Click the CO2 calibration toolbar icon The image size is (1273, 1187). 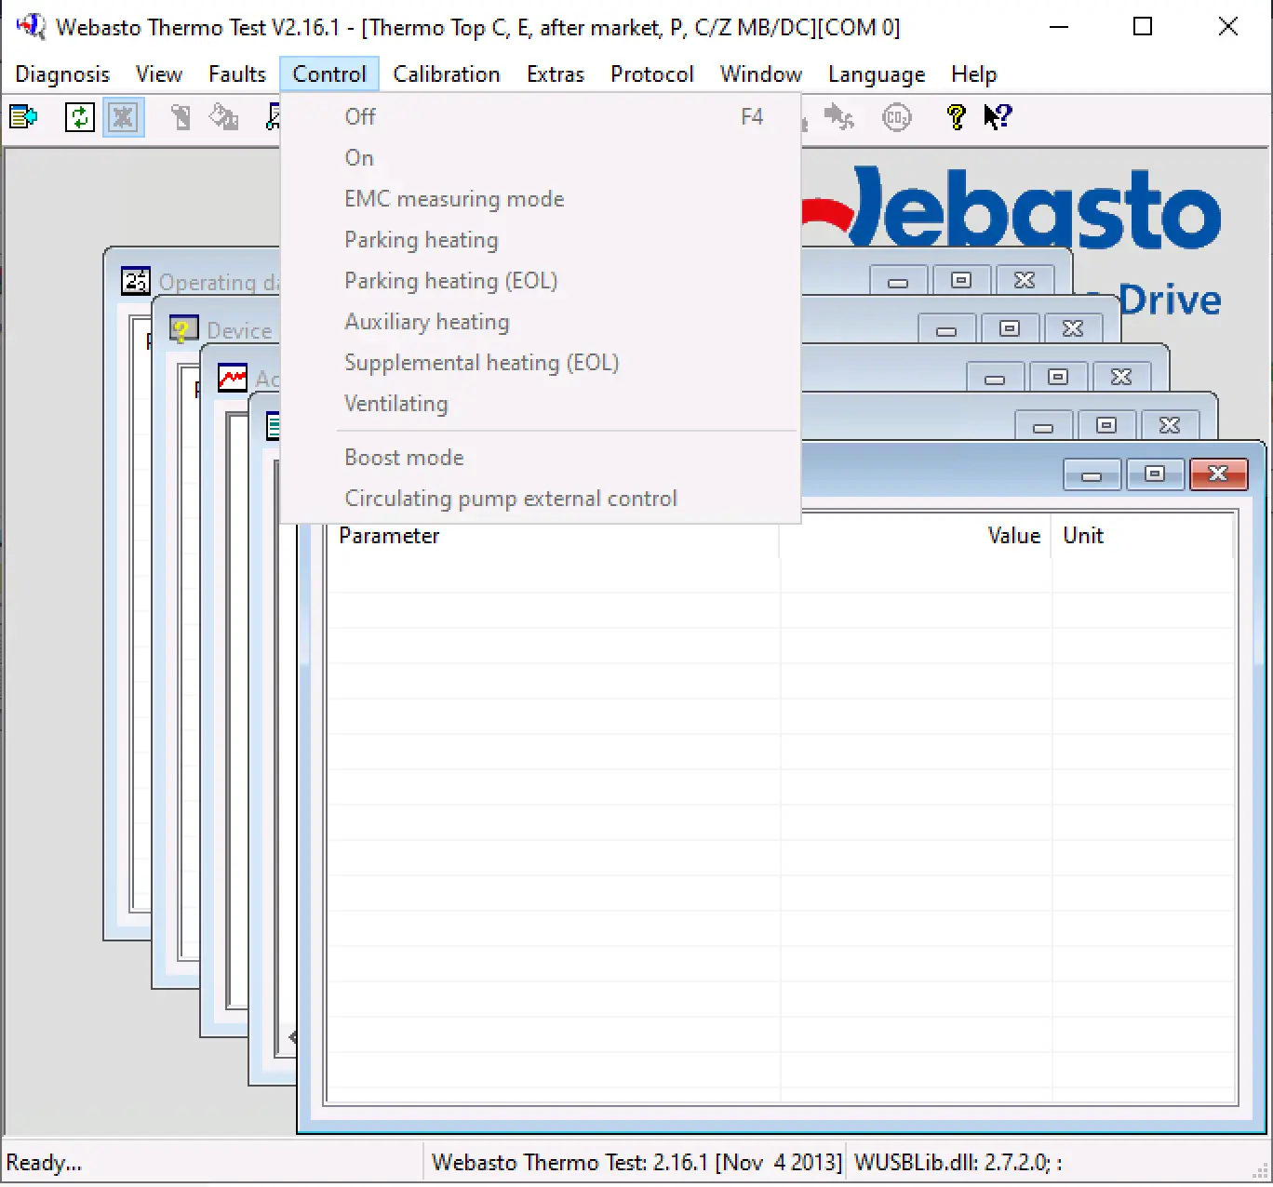click(896, 117)
